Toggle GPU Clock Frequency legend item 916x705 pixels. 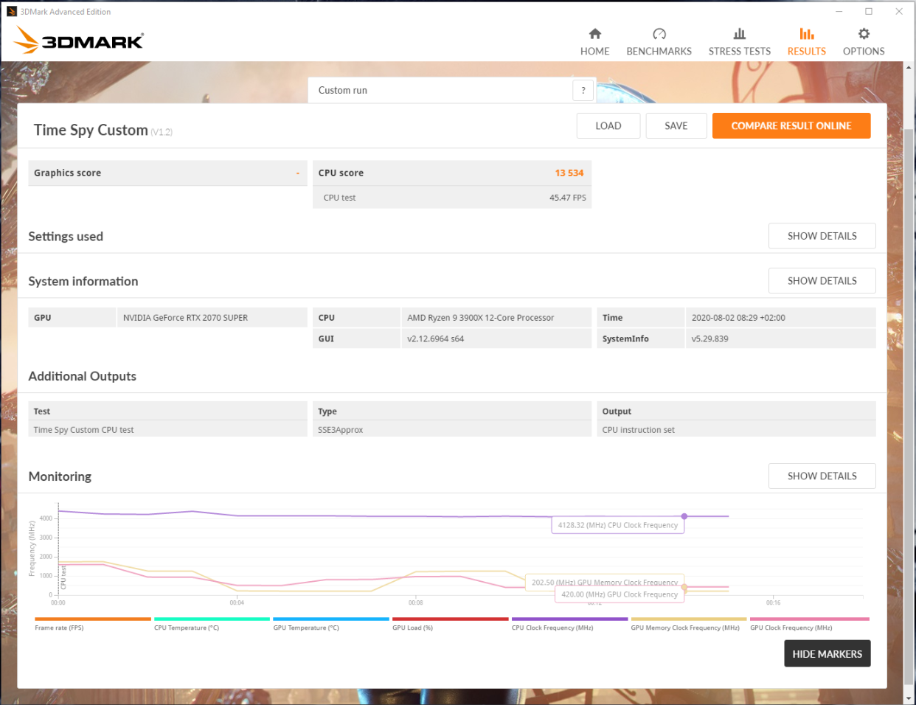(810, 624)
